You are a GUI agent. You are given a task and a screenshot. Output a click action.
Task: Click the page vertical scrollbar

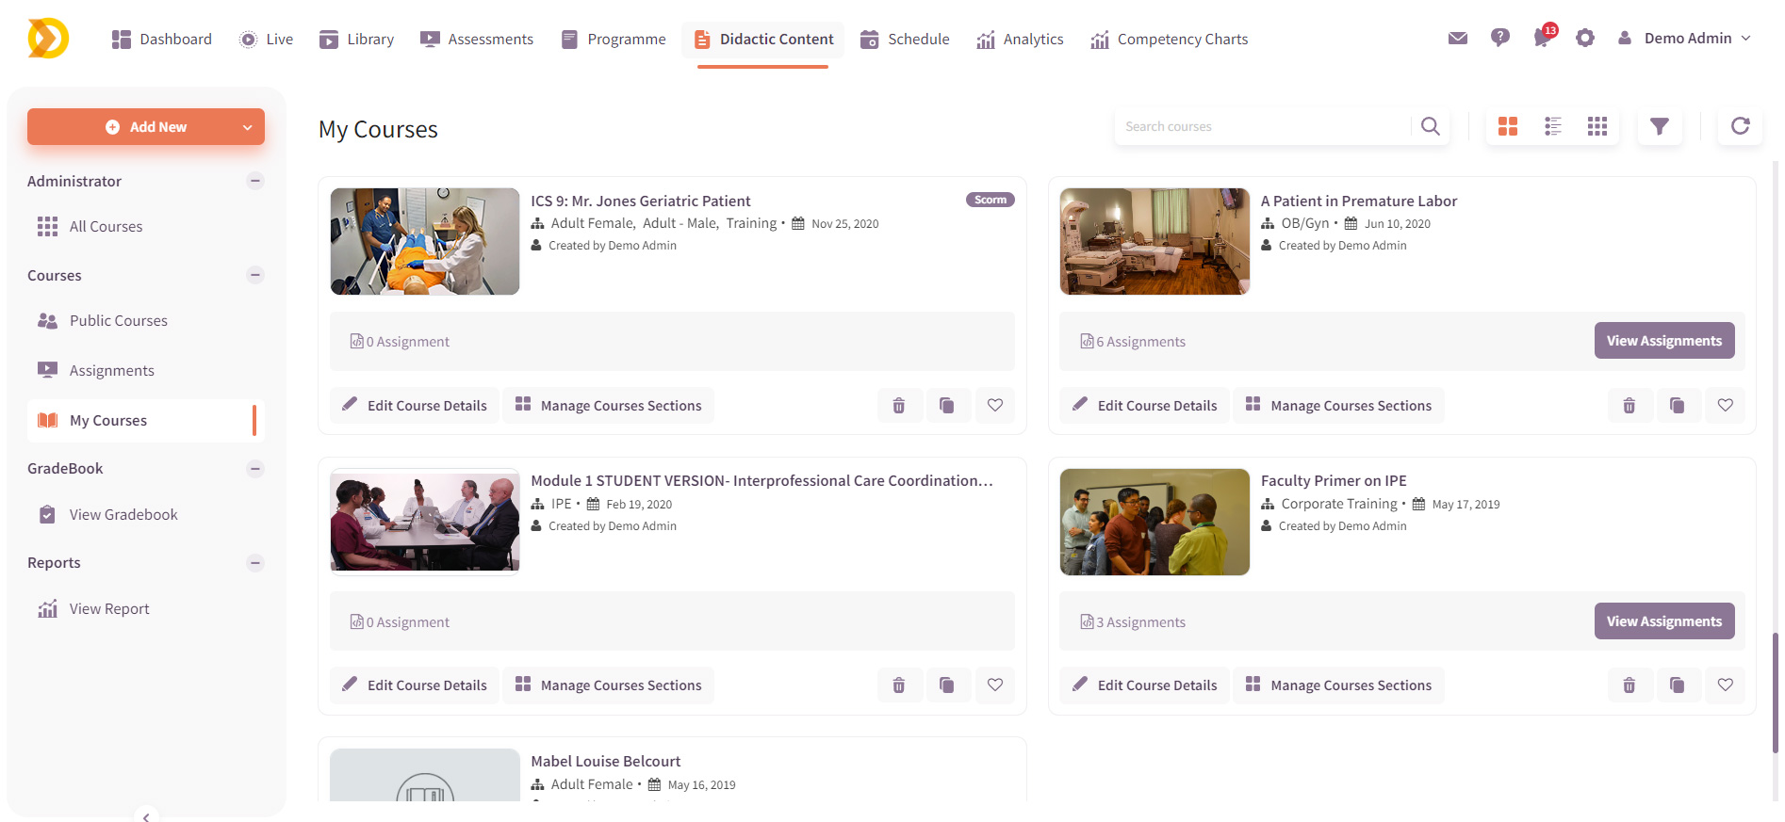[x=1775, y=692]
